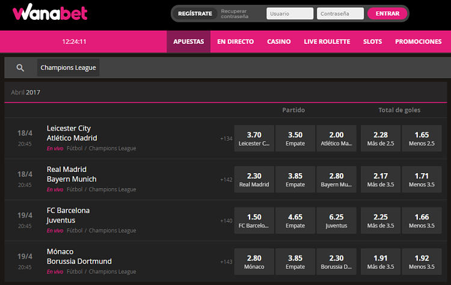The width and height of the screenshot is (451, 285).
Task: Choose Más de 3.5 at 2.17
Action: click(381, 179)
